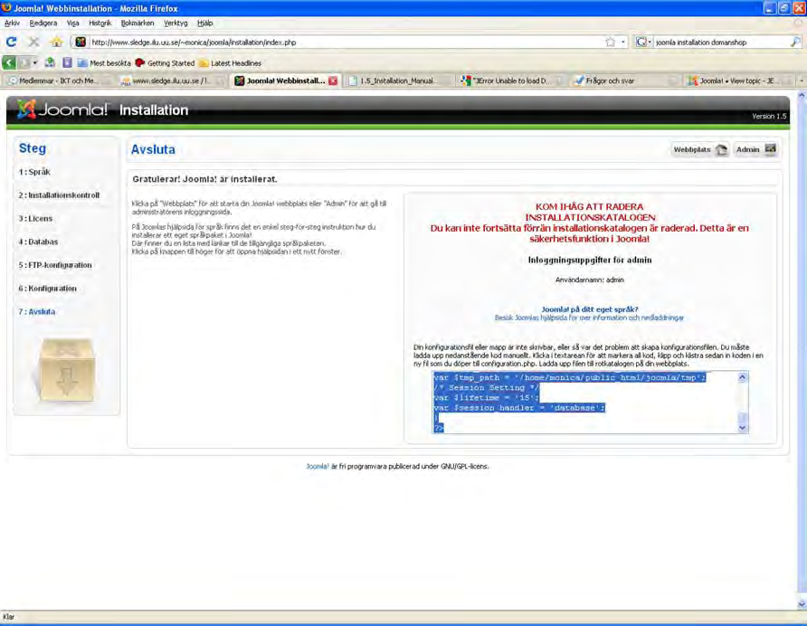Click the Firefox icon in the title bar
The height and width of the screenshot is (626, 807).
(6, 8)
